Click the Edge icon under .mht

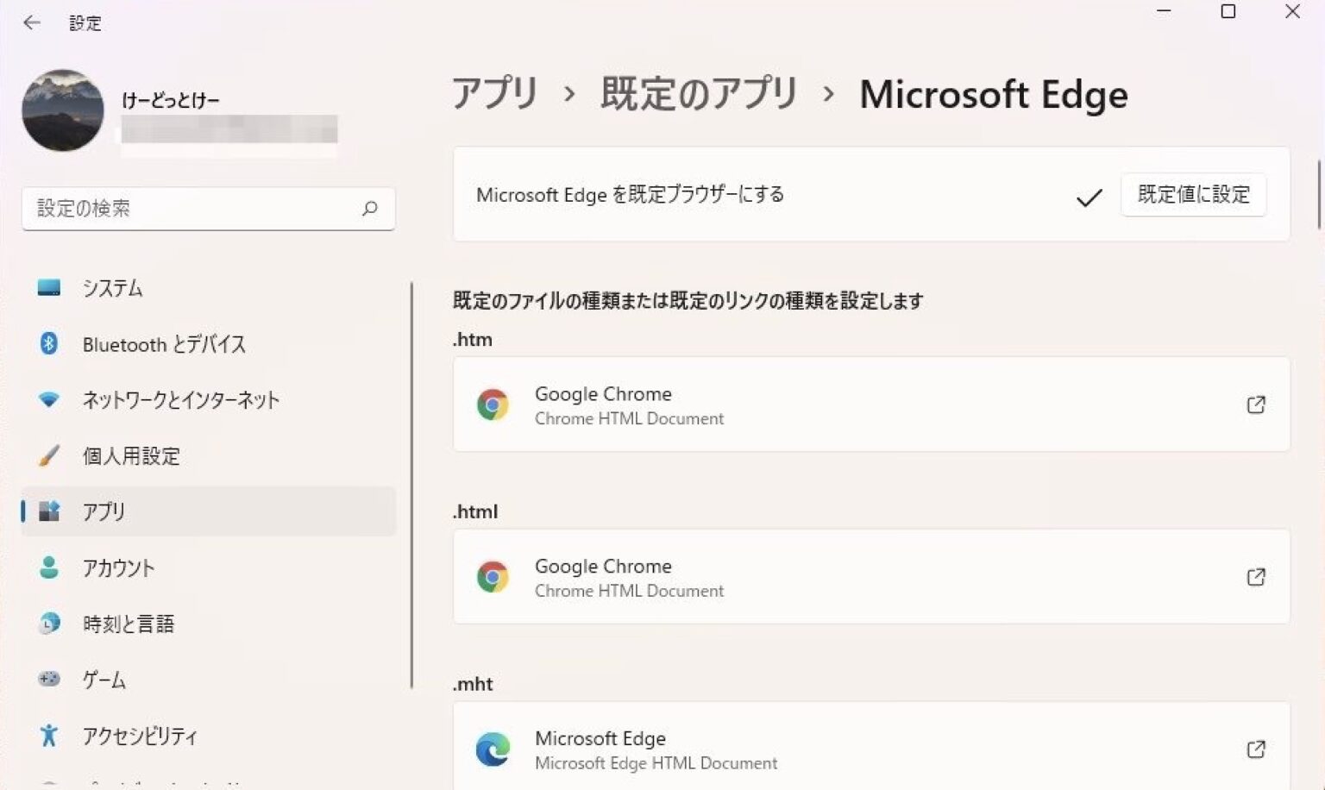point(493,749)
